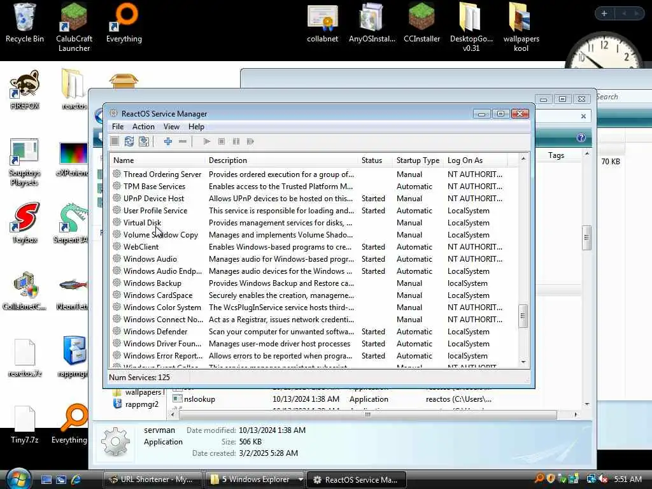Open the AnyOSInstal... desktop icon
The image size is (652, 489).
coord(372,23)
